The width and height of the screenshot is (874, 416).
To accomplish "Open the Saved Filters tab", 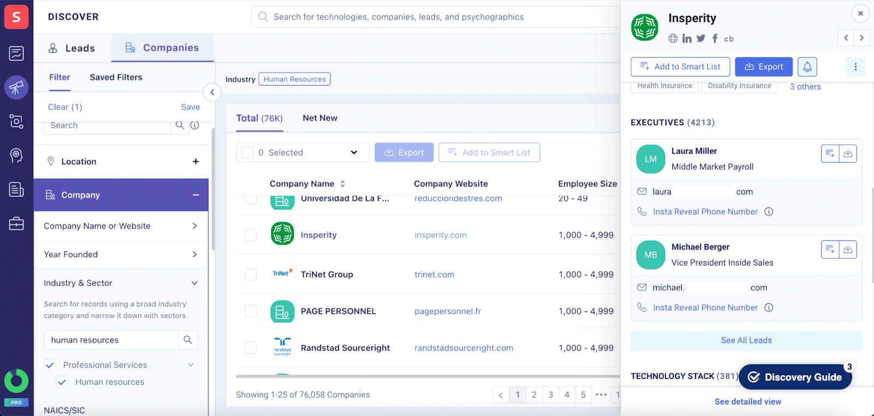I will tap(116, 77).
